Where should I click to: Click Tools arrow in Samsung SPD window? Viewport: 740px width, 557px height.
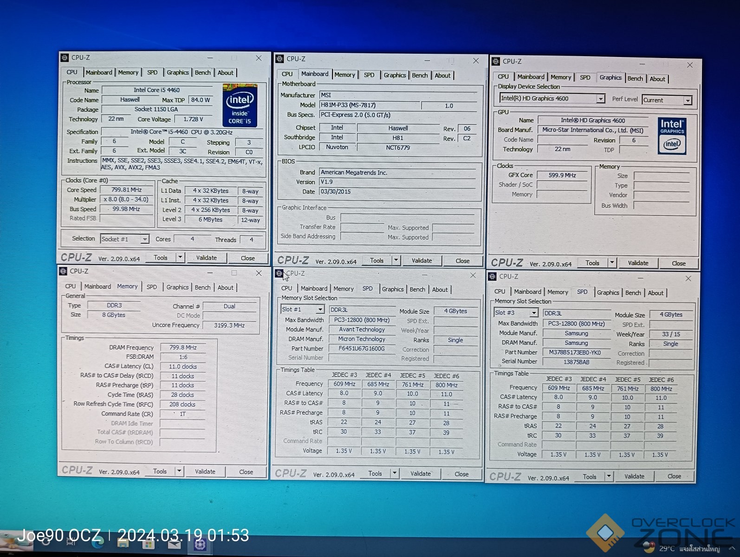pyautogui.click(x=609, y=477)
